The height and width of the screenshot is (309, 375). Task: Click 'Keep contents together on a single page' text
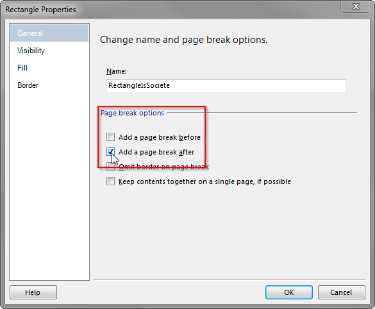tap(204, 181)
